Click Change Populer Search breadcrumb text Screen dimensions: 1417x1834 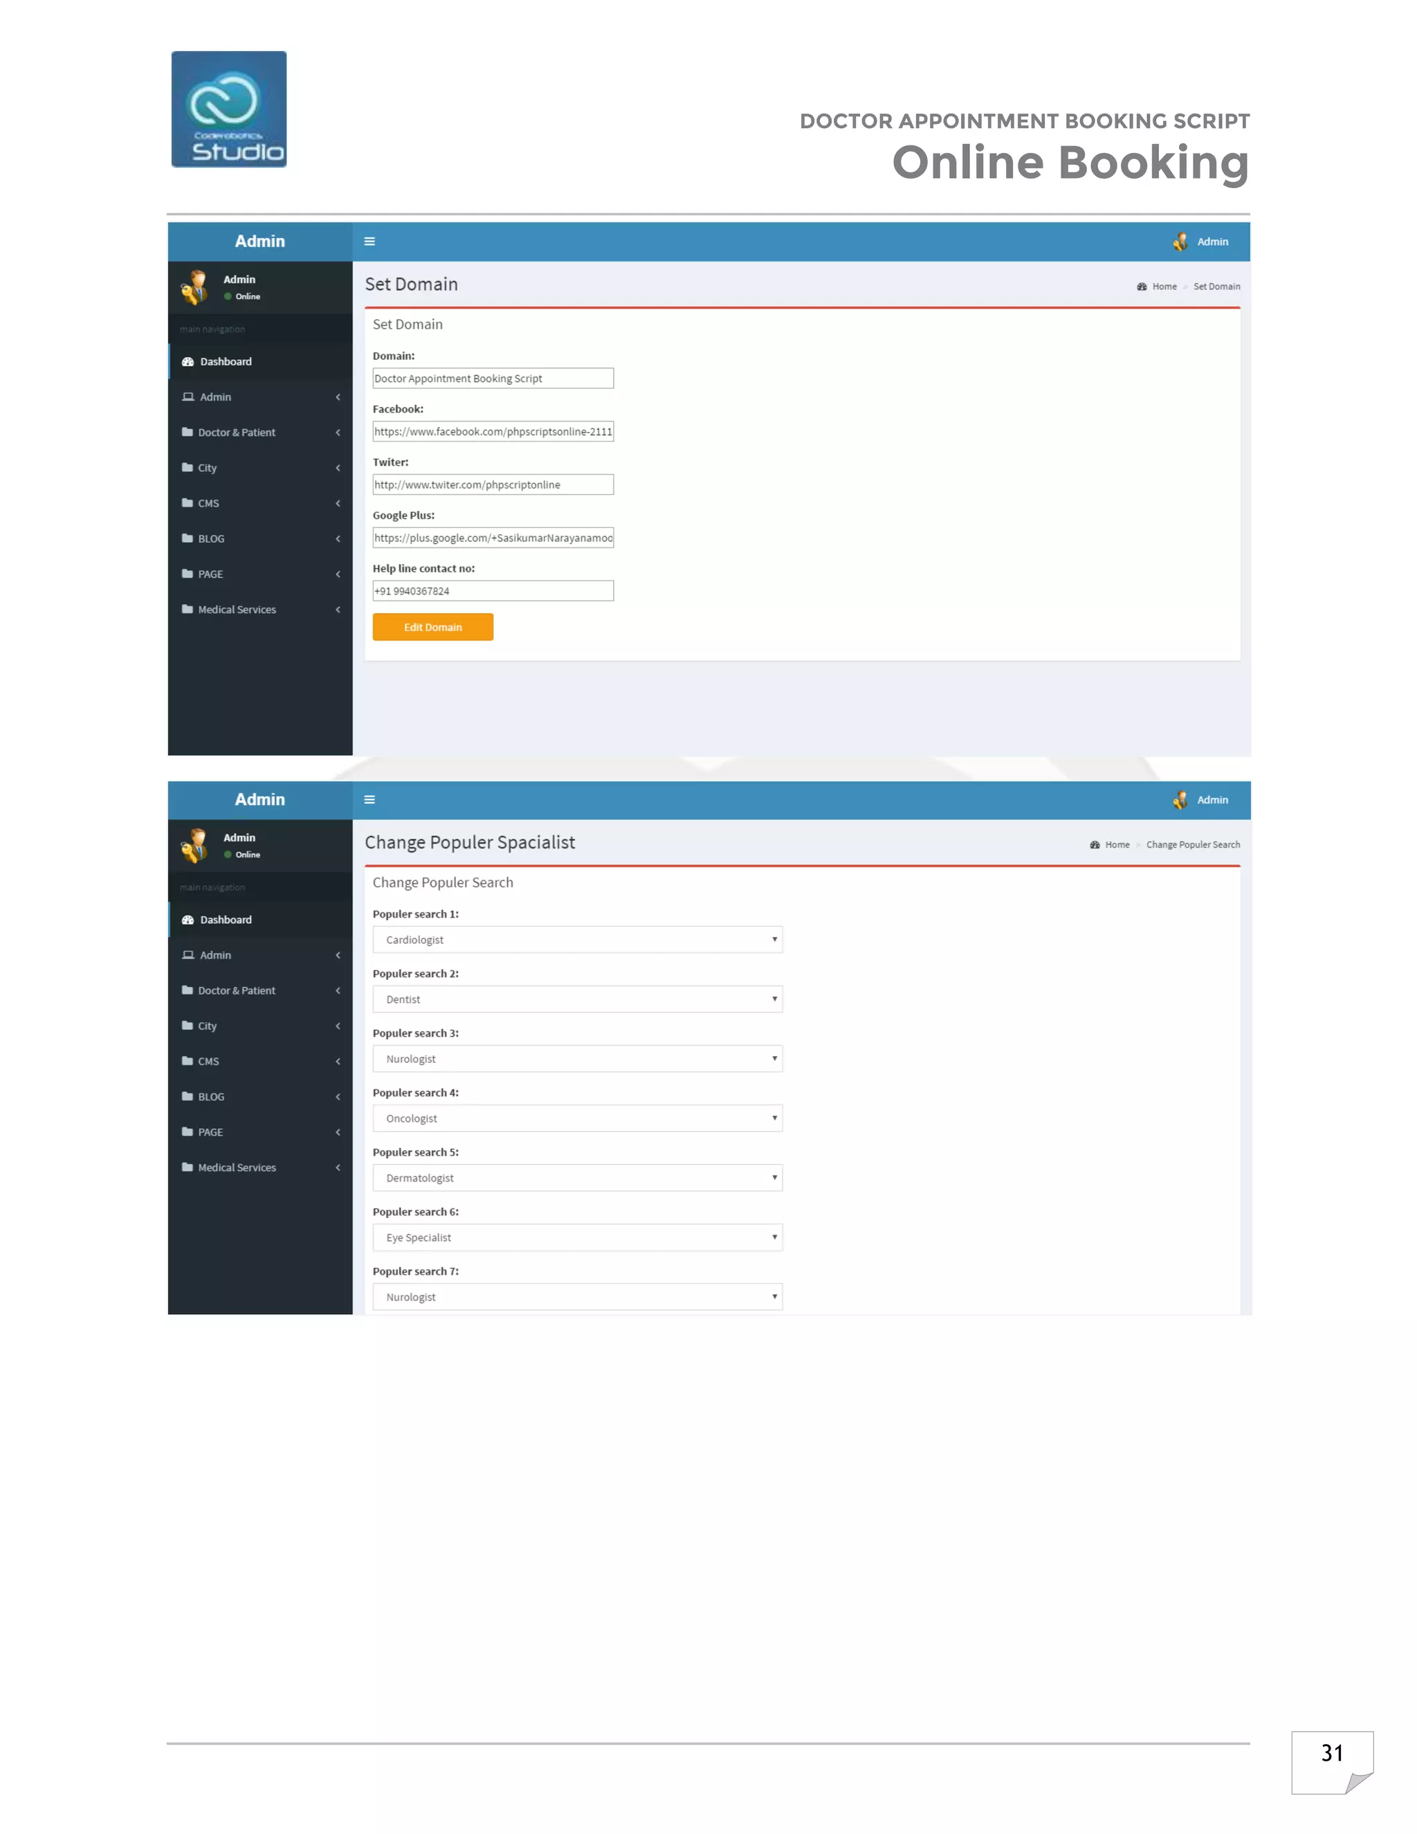(x=1193, y=846)
